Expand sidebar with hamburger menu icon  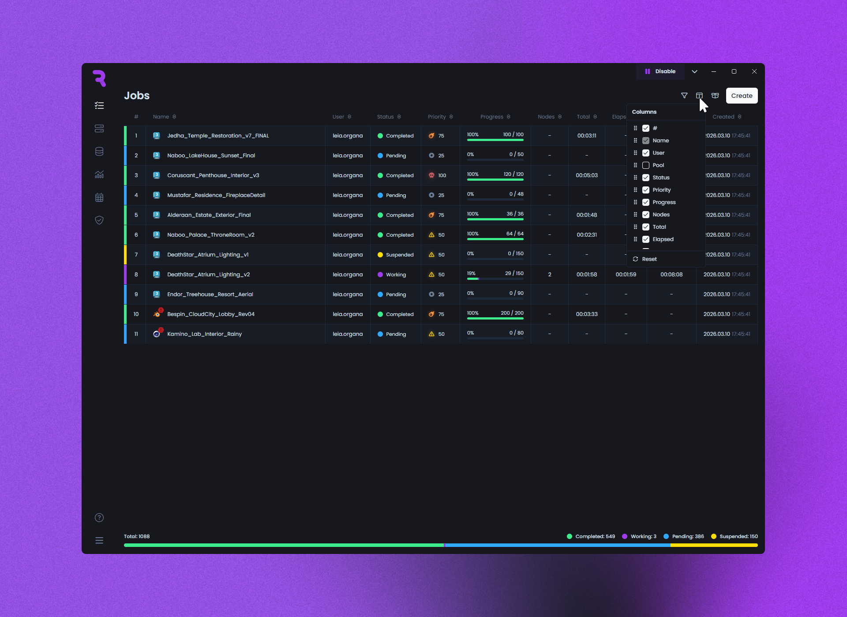(99, 540)
